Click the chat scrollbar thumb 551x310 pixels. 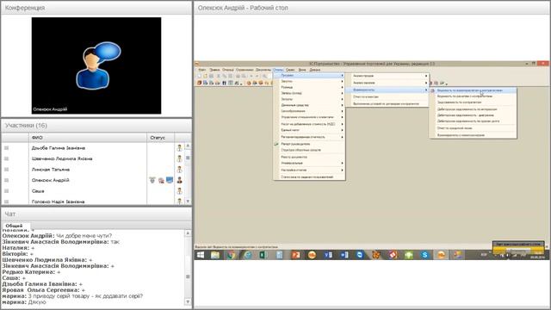point(188,276)
